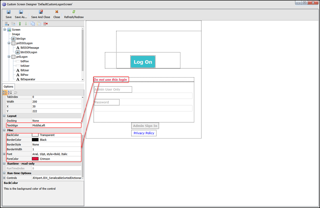The width and height of the screenshot is (320, 208).
Task: Sort properties alphabetically with A-Z icon
Action: tap(10, 92)
